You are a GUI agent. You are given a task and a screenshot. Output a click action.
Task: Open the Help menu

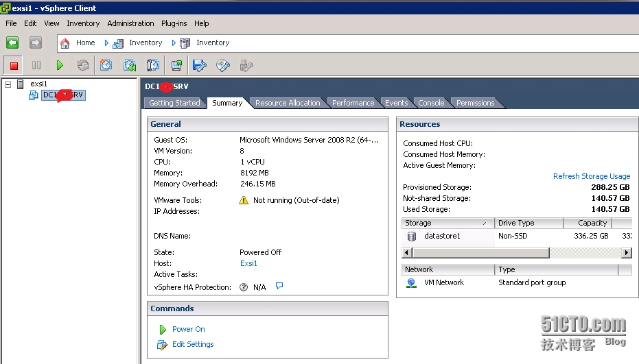[201, 23]
